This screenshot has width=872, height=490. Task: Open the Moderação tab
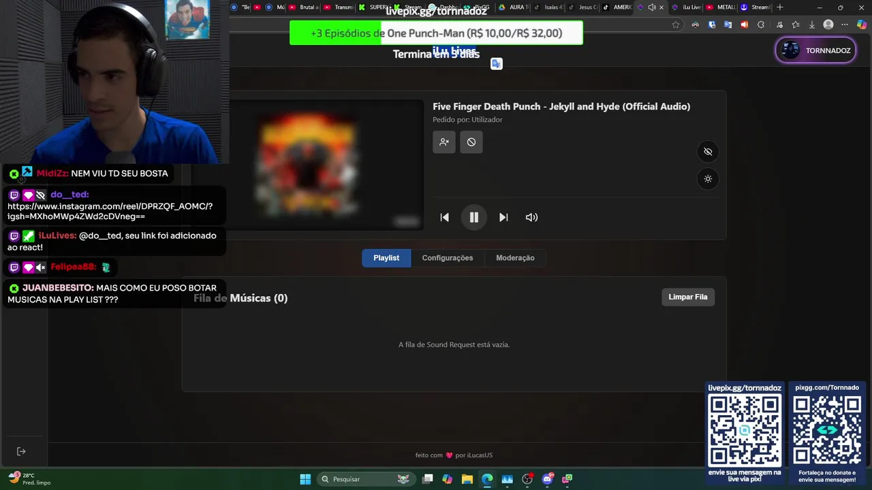(515, 258)
